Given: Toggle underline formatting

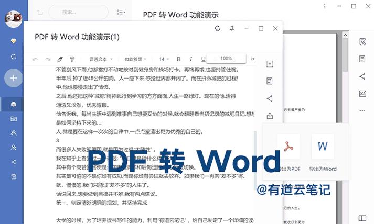Looking at the screenshot, I should (x=203, y=59).
